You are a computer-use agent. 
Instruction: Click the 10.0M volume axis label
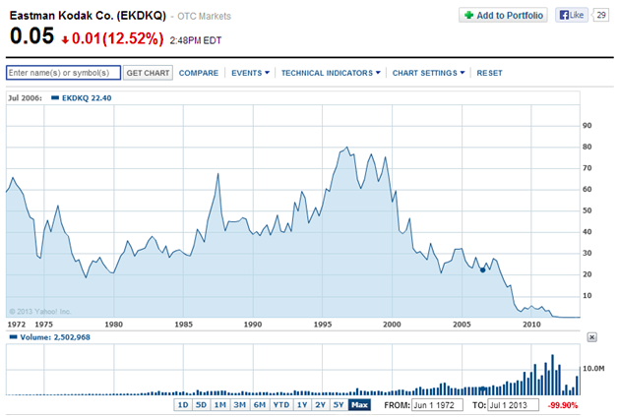[x=593, y=369]
